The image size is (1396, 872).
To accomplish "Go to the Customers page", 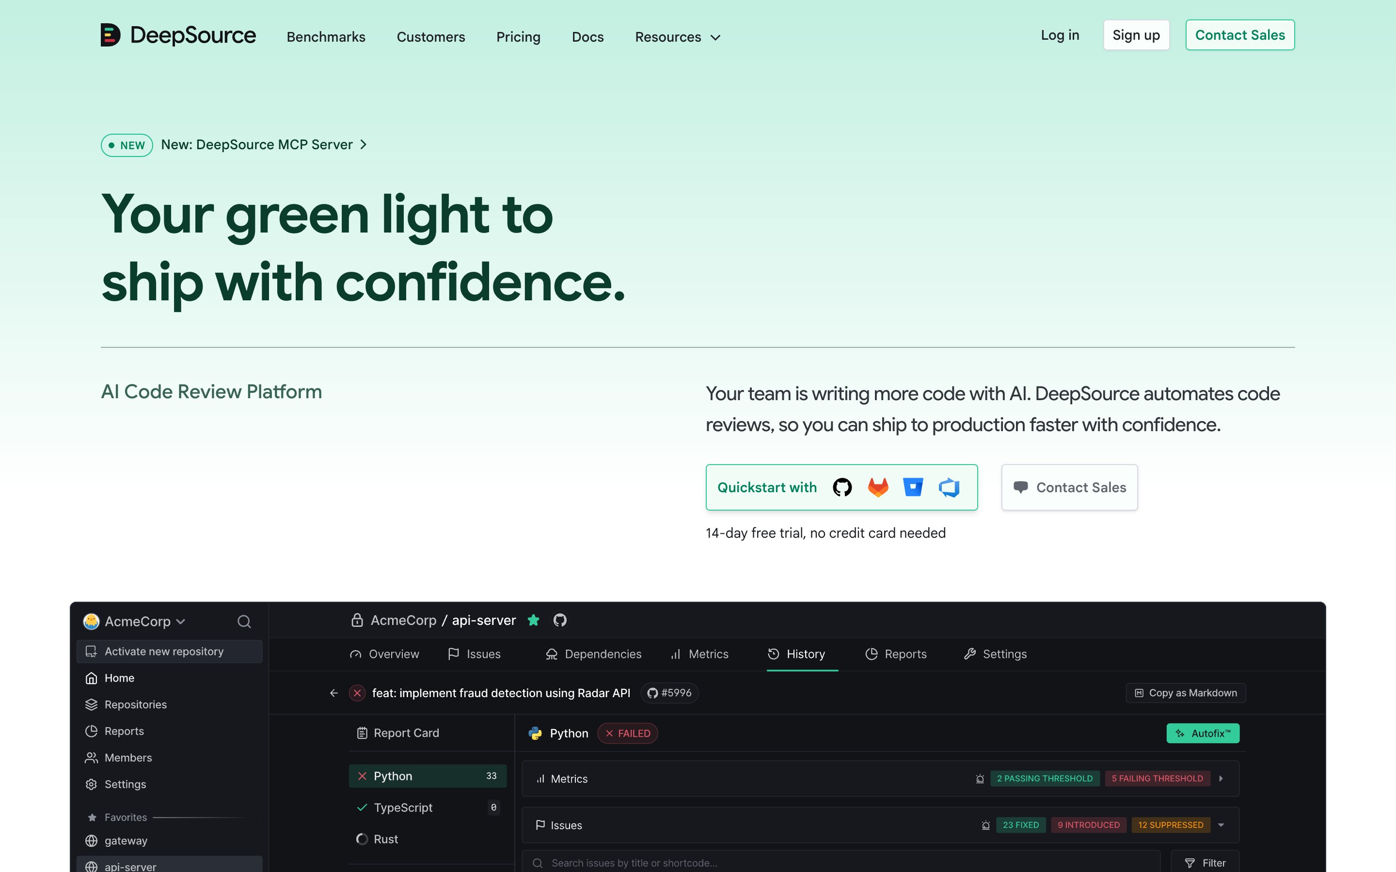I will pyautogui.click(x=431, y=37).
